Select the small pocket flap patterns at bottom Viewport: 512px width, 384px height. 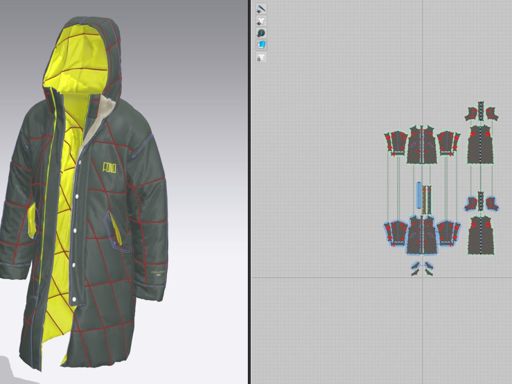point(422,269)
